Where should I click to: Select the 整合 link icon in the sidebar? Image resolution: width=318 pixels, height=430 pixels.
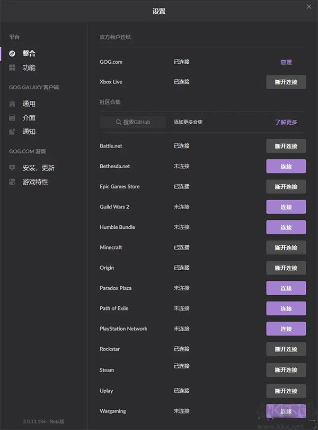coord(12,53)
